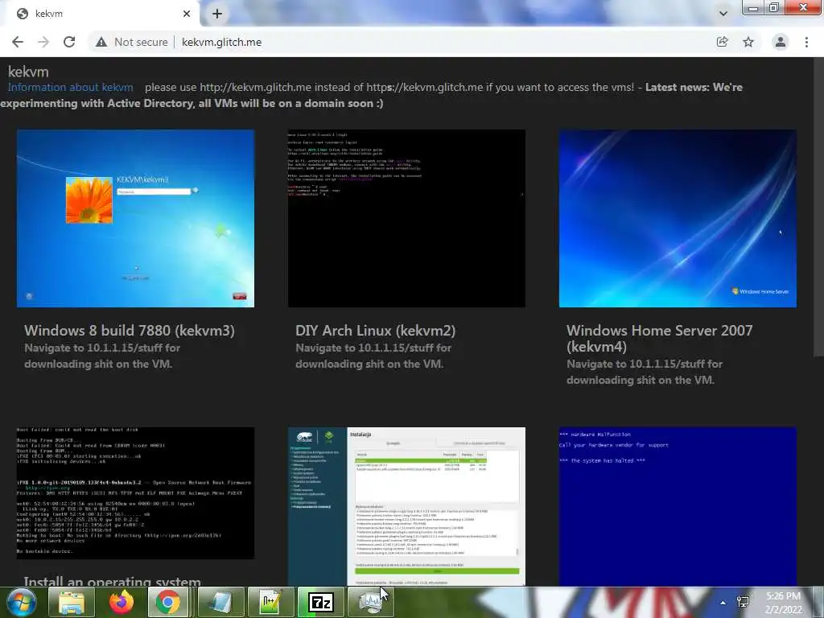824x618 pixels.
Task: Open the openSUSE installer VM thumbnail
Action: tap(406, 506)
